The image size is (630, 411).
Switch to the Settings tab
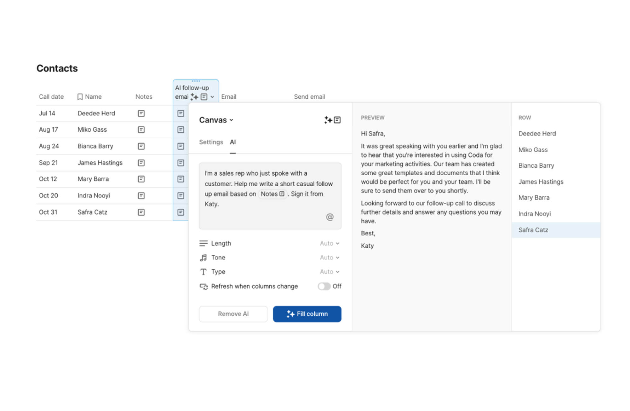(x=211, y=142)
